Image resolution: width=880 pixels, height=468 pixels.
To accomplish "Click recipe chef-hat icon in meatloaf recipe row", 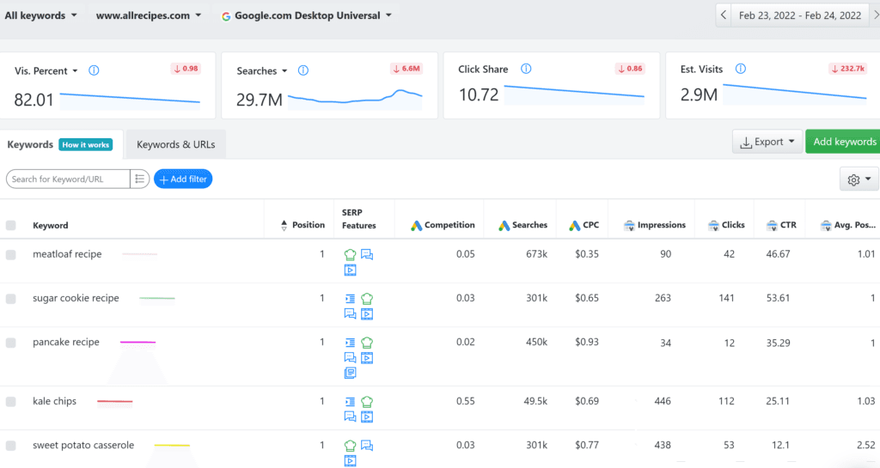I will (x=350, y=254).
